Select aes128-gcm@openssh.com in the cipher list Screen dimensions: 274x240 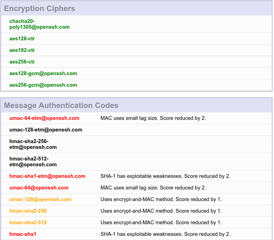point(43,73)
